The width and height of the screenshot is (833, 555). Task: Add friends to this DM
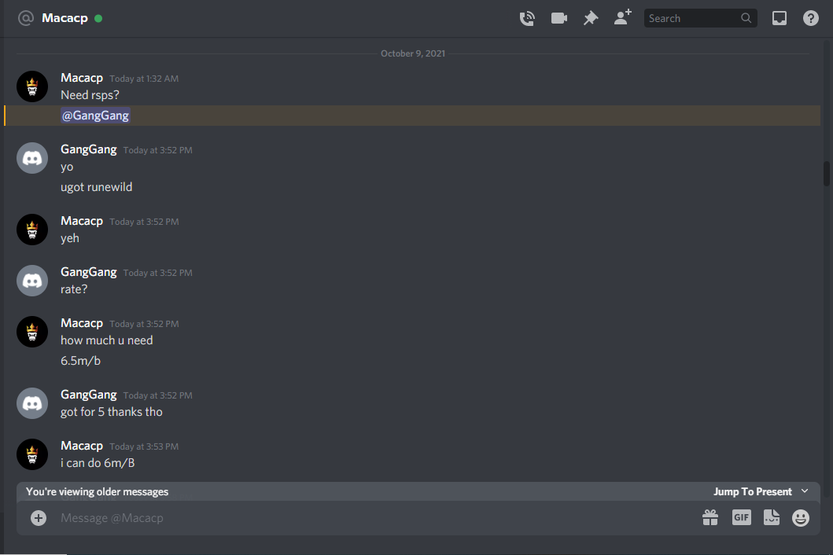[x=623, y=17]
